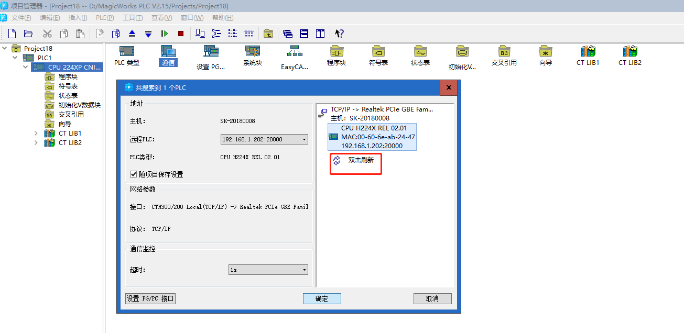Click the Copy toolbar icon
The height and width of the screenshot is (333, 684).
tap(63, 34)
